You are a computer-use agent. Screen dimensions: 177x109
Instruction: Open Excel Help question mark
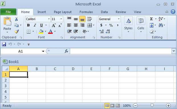pos(173,12)
